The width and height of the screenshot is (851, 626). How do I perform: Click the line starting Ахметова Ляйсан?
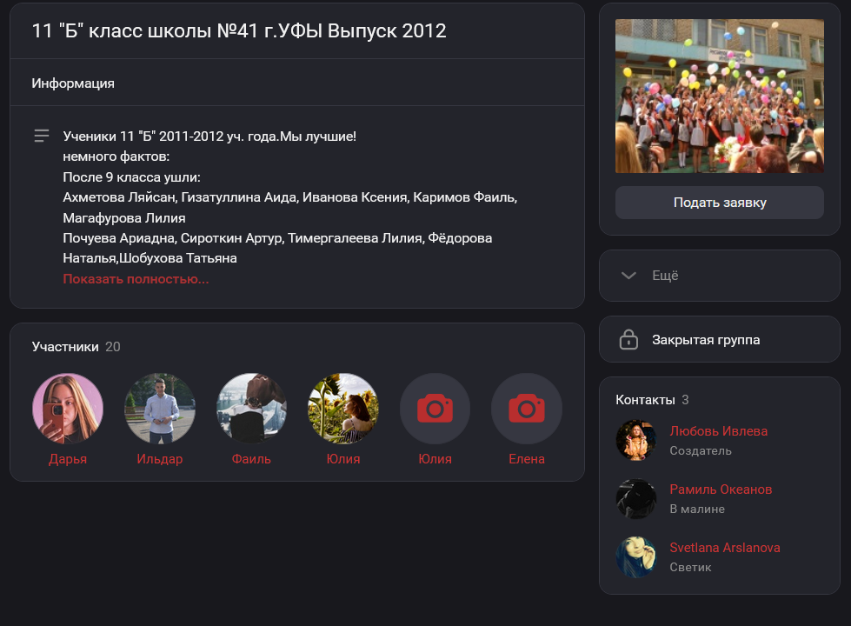click(289, 197)
